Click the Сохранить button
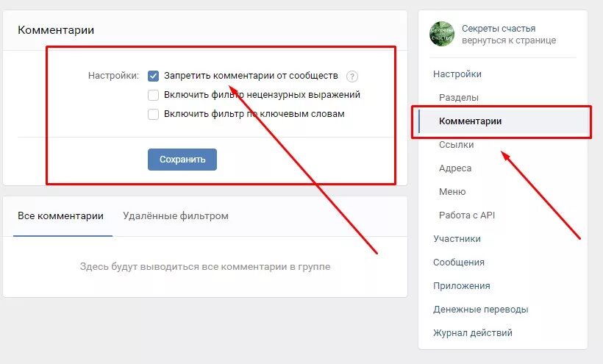The image size is (603, 364). pyautogui.click(x=182, y=159)
